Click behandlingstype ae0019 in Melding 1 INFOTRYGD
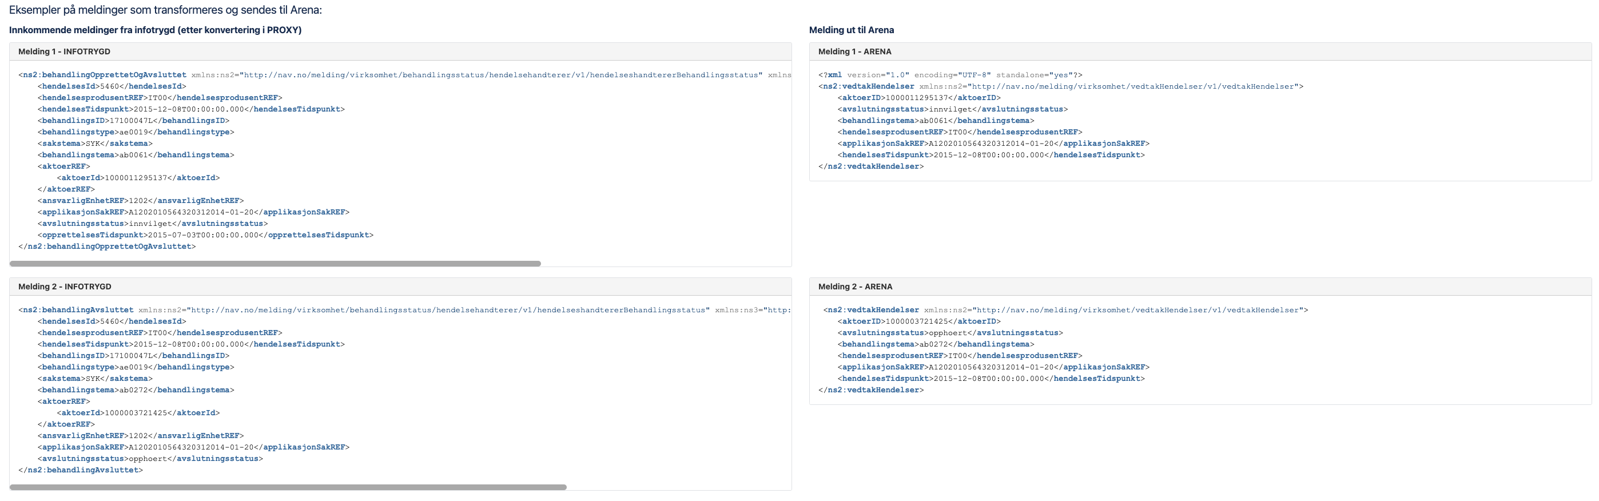 tap(136, 132)
